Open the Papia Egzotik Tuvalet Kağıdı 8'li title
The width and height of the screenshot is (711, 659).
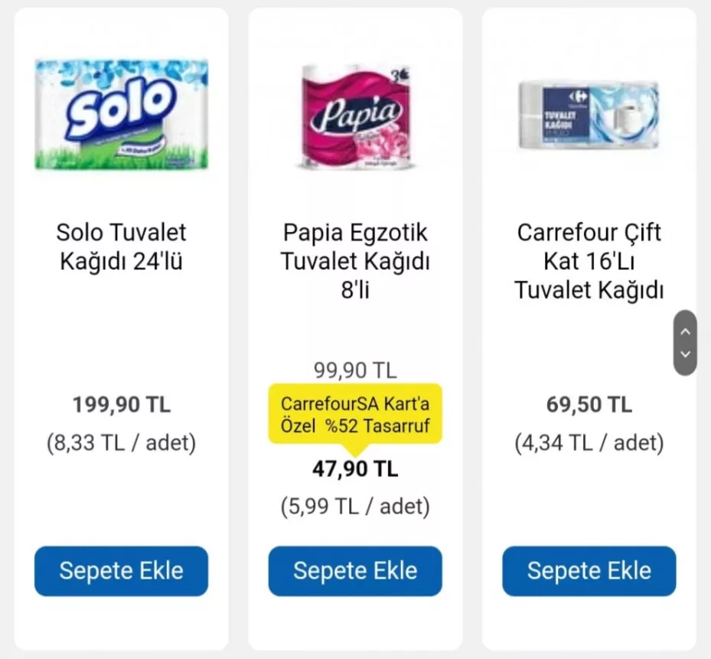[355, 262]
